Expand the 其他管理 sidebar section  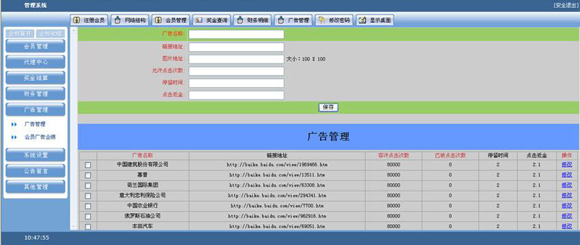[x=35, y=187]
